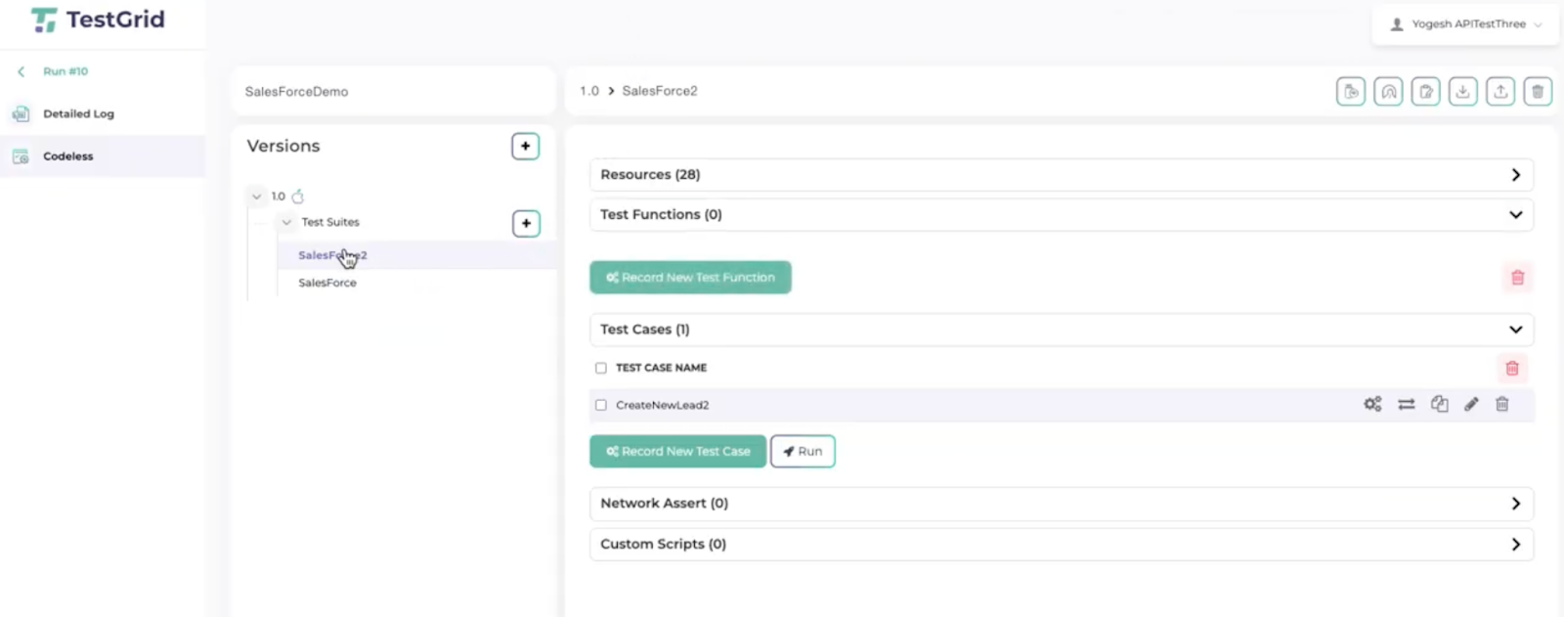Delete the suite with the top trash icon

[1538, 92]
